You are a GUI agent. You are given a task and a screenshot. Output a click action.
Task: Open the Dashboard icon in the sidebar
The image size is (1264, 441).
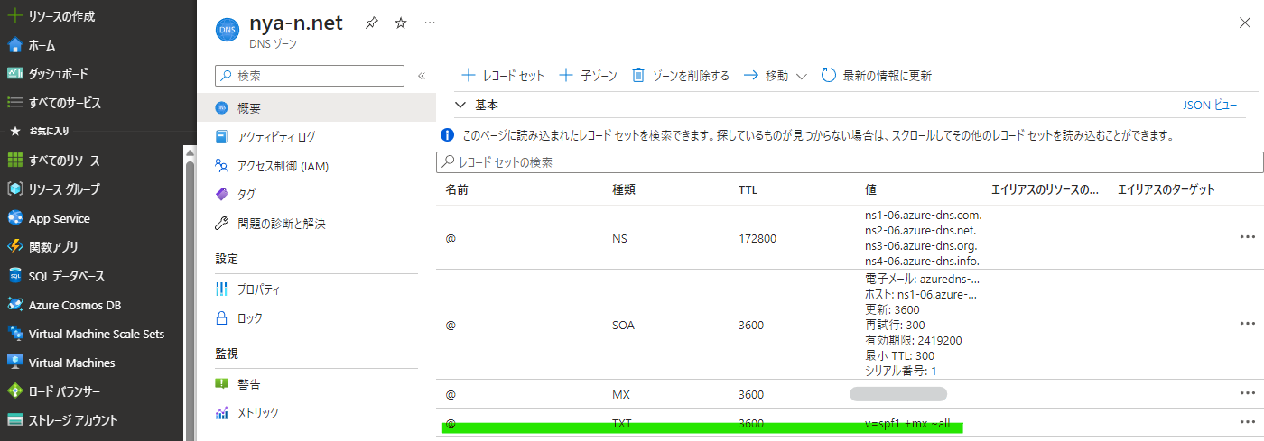click(x=14, y=74)
